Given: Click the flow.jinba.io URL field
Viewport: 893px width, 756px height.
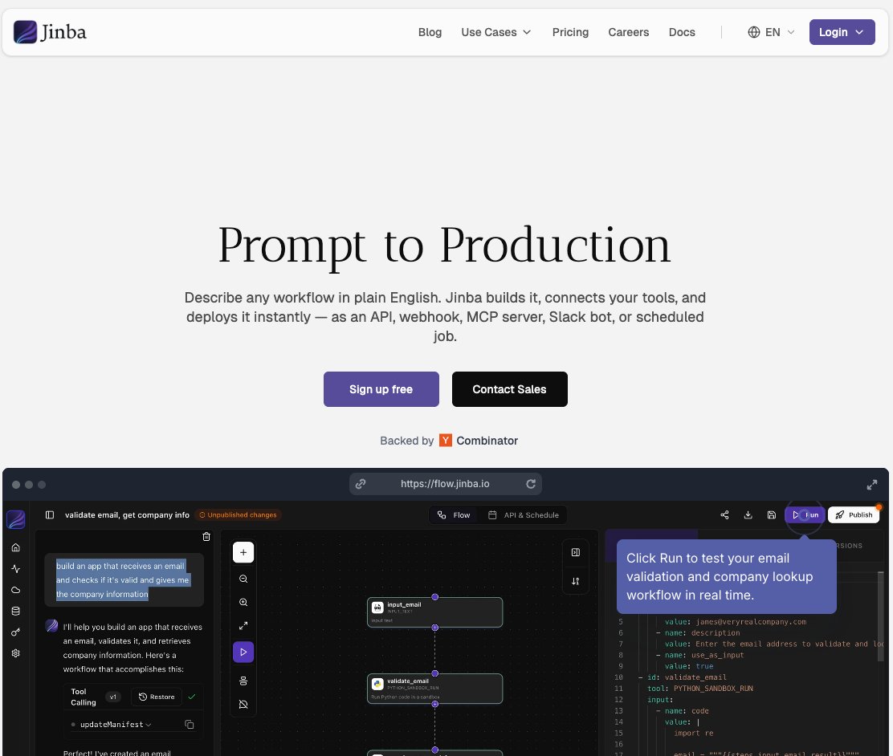Looking at the screenshot, I should (x=445, y=484).
